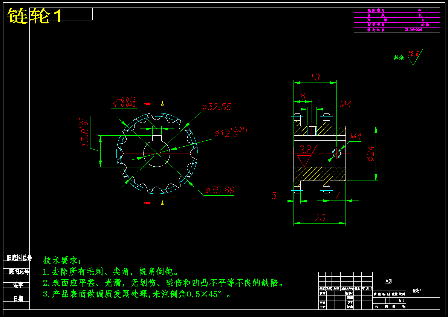Click the 批准 cell in the title block

click(350, 307)
